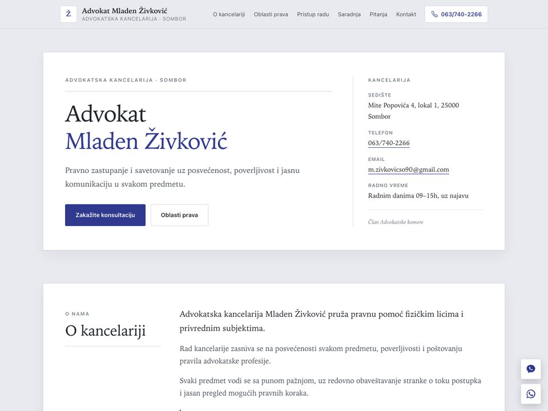Image resolution: width=548 pixels, height=411 pixels.
Task: Click the Zakažite konsultaciju button
Action: pyautogui.click(x=105, y=215)
